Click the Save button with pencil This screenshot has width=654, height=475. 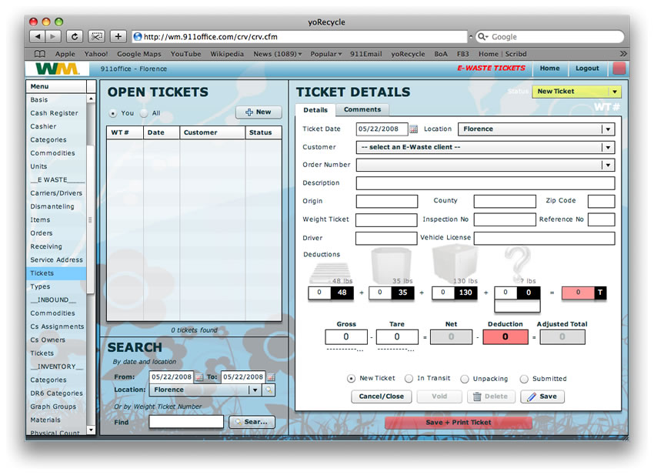coord(542,396)
